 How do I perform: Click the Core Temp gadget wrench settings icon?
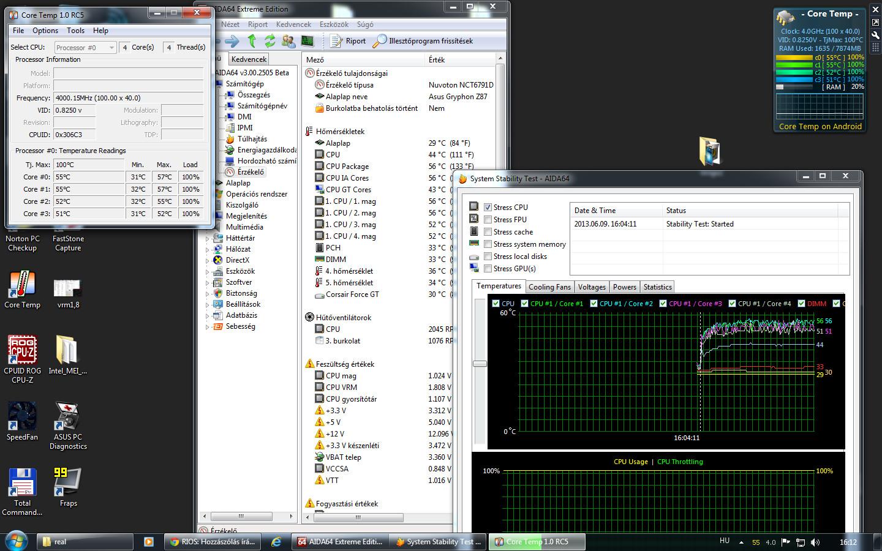[875, 35]
